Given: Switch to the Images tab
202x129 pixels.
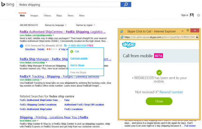Looking at the screenshot, I should point(34,16).
